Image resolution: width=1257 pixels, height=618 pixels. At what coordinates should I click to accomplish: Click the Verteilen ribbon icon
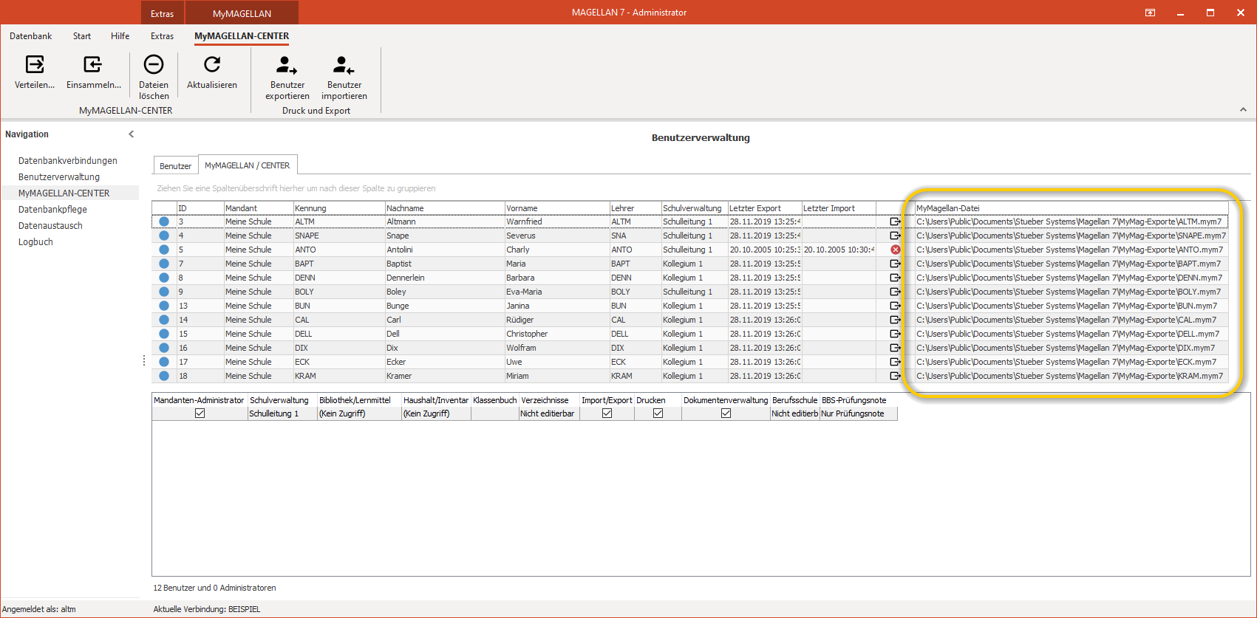pyautogui.click(x=35, y=65)
